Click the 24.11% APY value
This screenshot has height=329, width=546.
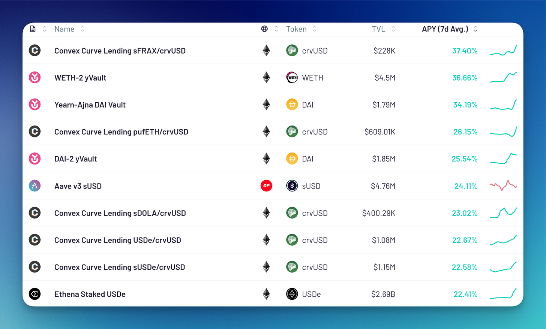466,186
